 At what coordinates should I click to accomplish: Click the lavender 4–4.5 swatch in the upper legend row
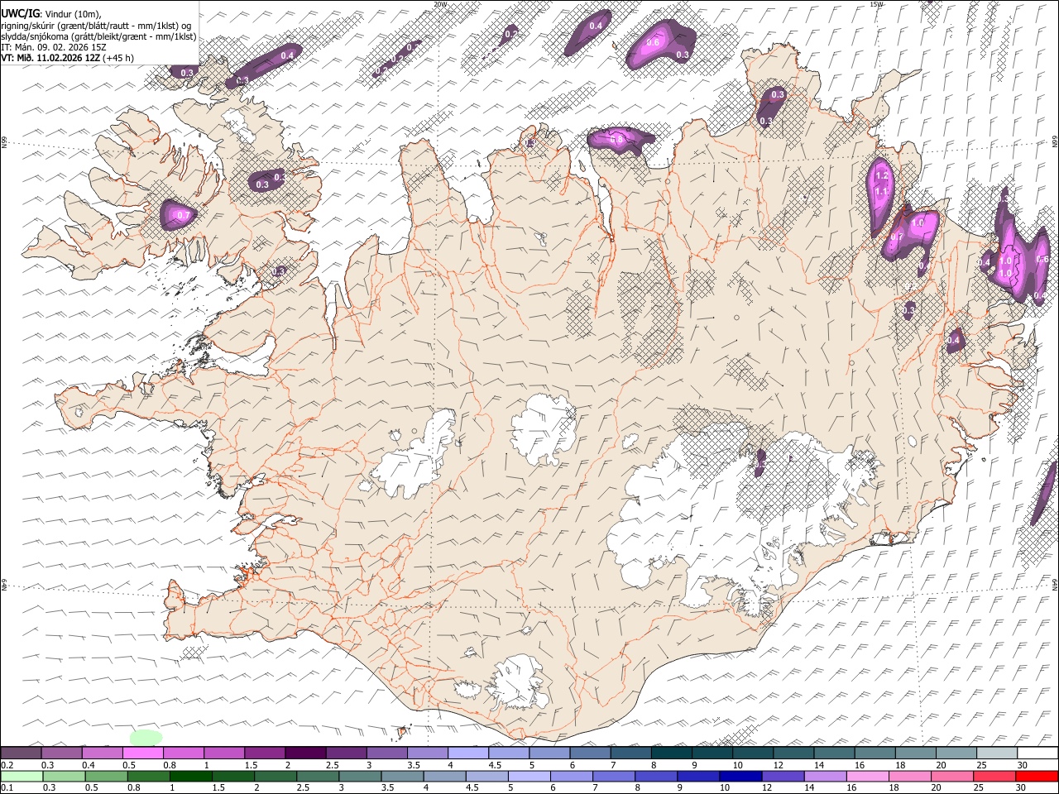(x=467, y=753)
